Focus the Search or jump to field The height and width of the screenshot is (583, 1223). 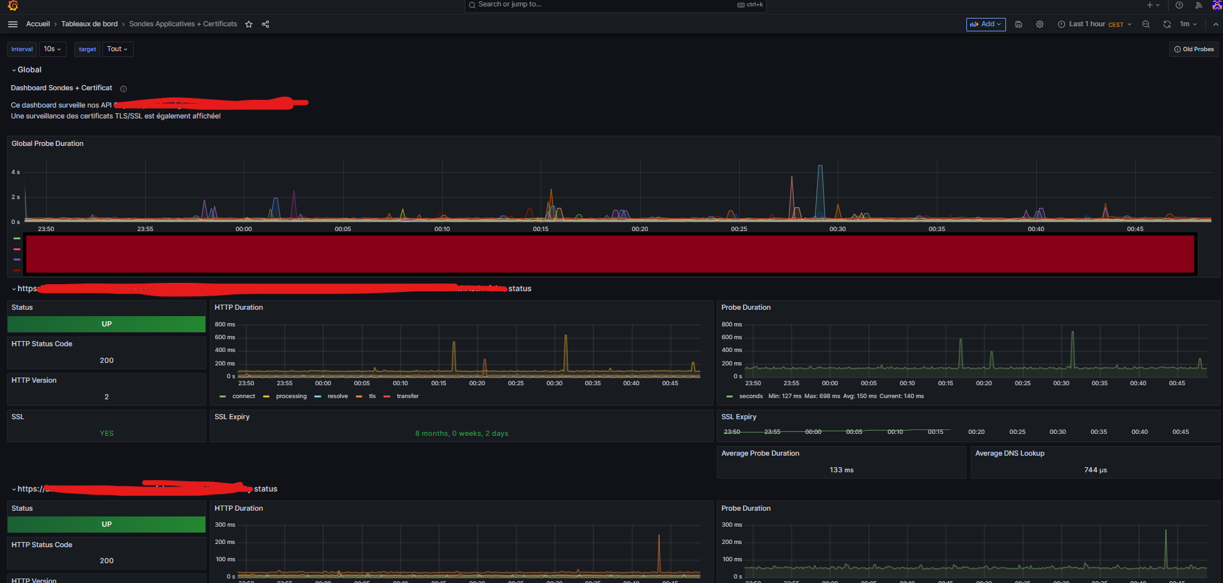click(x=615, y=5)
